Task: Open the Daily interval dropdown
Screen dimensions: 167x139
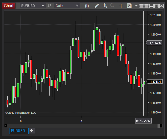Action: point(67,6)
